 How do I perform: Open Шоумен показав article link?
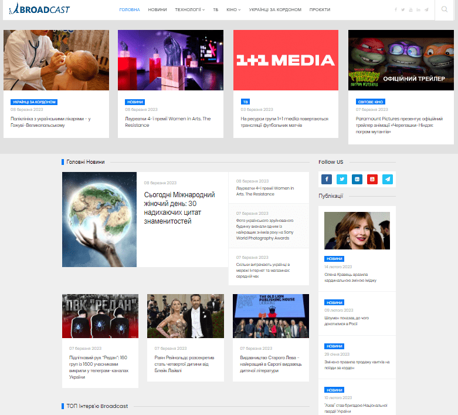click(x=347, y=320)
